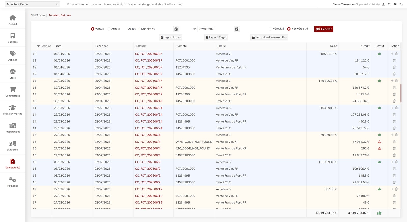Click the Fil d'Ariane breadcrumb

pos(38,15)
